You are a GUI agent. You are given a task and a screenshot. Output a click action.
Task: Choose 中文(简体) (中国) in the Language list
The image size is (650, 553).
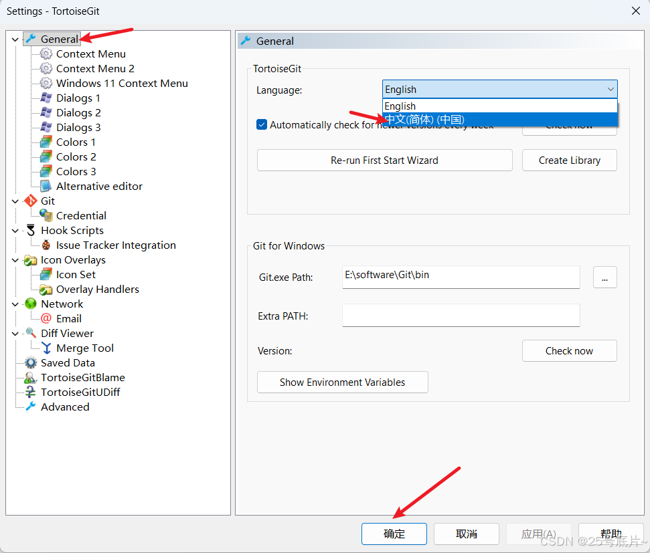(499, 119)
